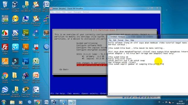Select the aiStarter desktop icon
188x105 pixels.
[5, 20]
